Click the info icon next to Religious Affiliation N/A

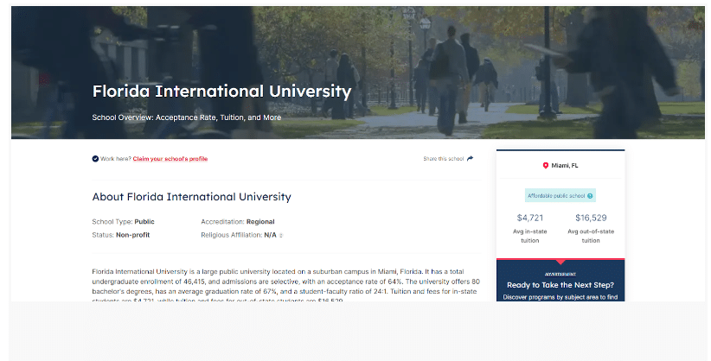point(281,235)
